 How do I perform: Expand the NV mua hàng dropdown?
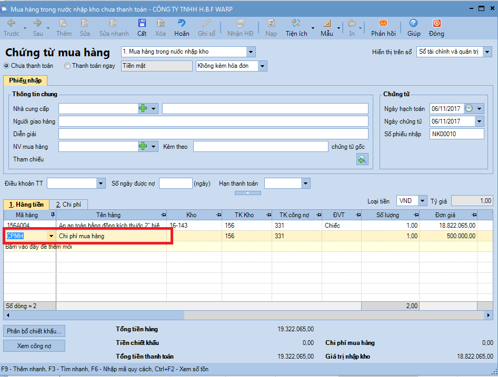point(153,147)
